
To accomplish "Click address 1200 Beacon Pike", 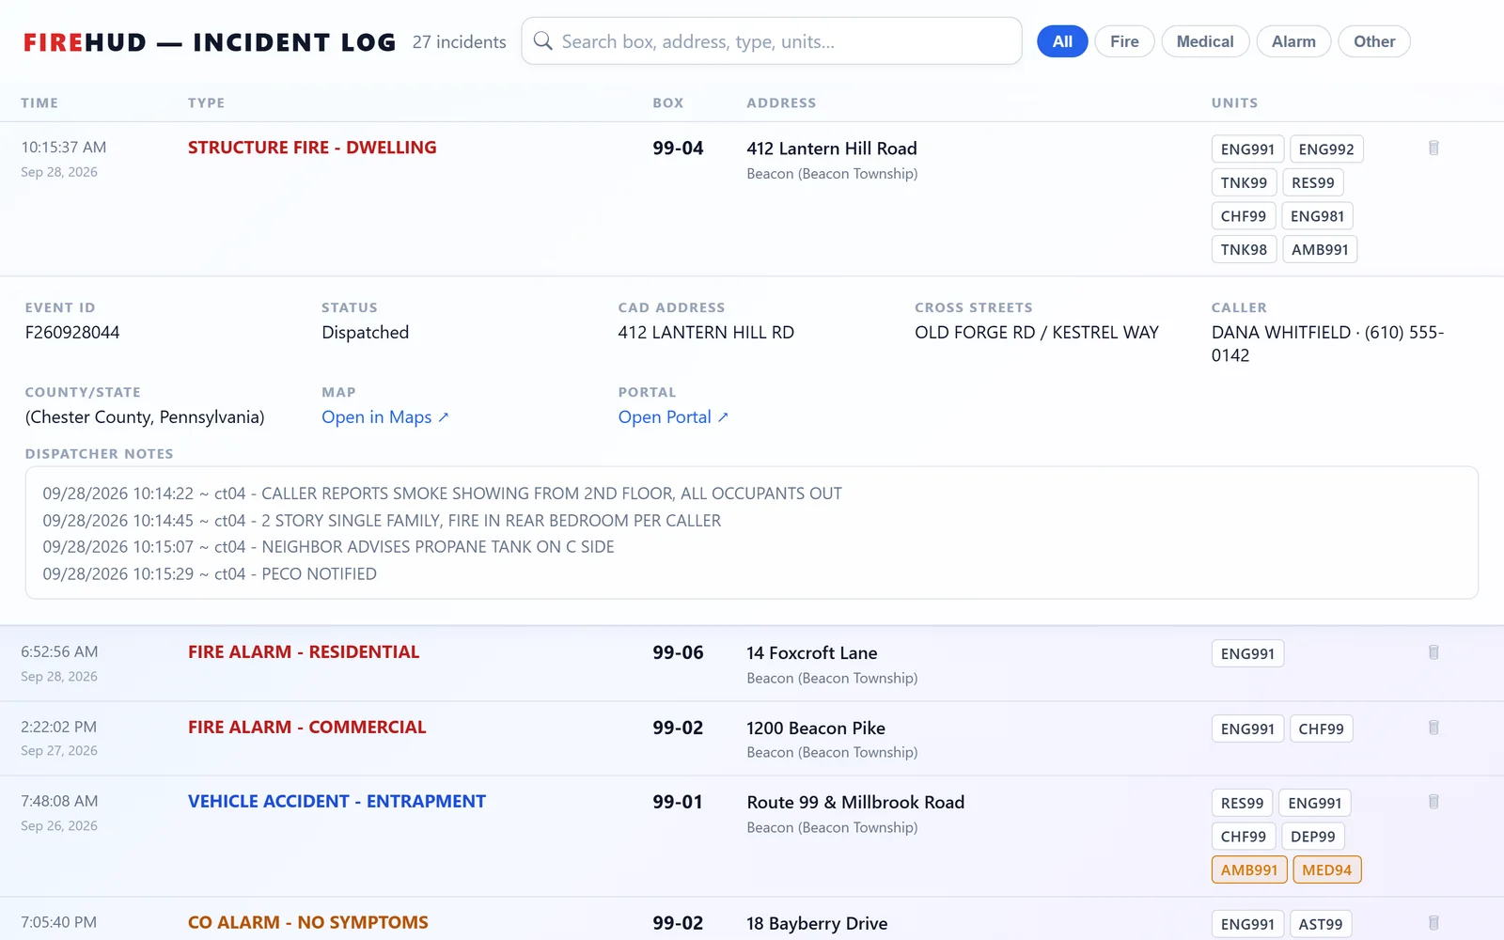I will coord(816,728).
